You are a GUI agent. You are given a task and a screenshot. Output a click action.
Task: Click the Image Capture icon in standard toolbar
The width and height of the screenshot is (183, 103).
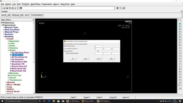click(13, 8)
